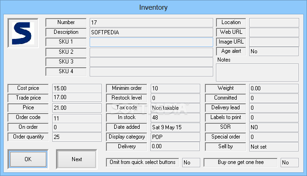Toggle the SOR value NO

(274, 127)
